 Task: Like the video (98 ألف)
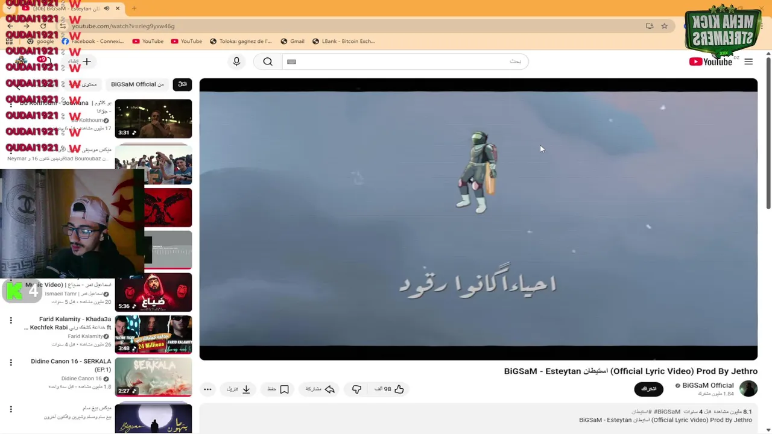click(390, 389)
